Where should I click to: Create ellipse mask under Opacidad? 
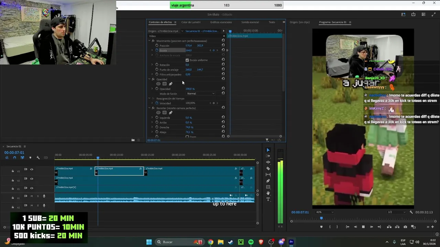[x=158, y=84]
